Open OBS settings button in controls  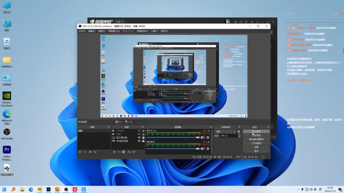(256, 147)
